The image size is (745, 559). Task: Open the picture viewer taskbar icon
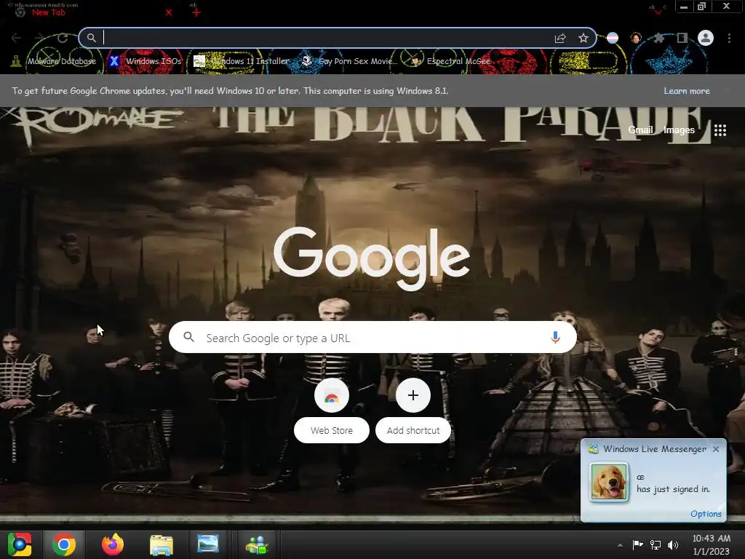[208, 544]
